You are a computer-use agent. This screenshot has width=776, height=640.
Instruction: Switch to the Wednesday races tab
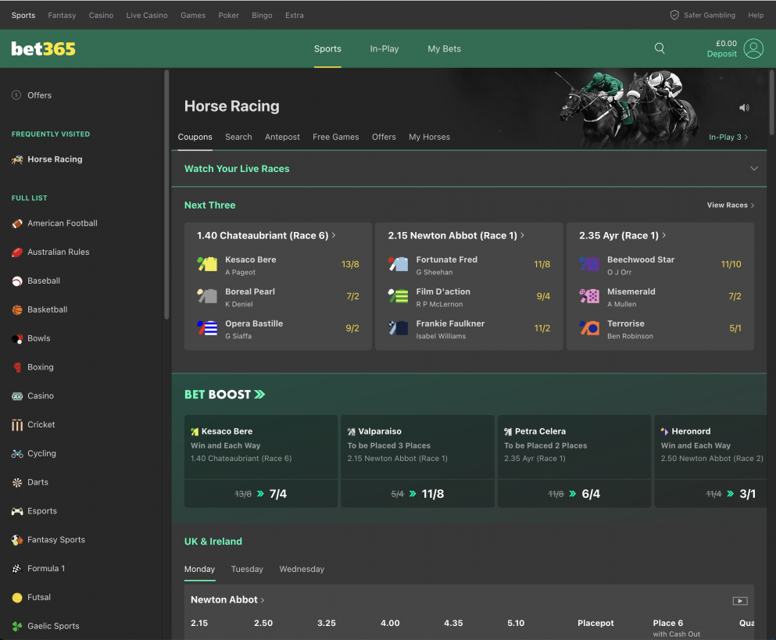tap(302, 569)
